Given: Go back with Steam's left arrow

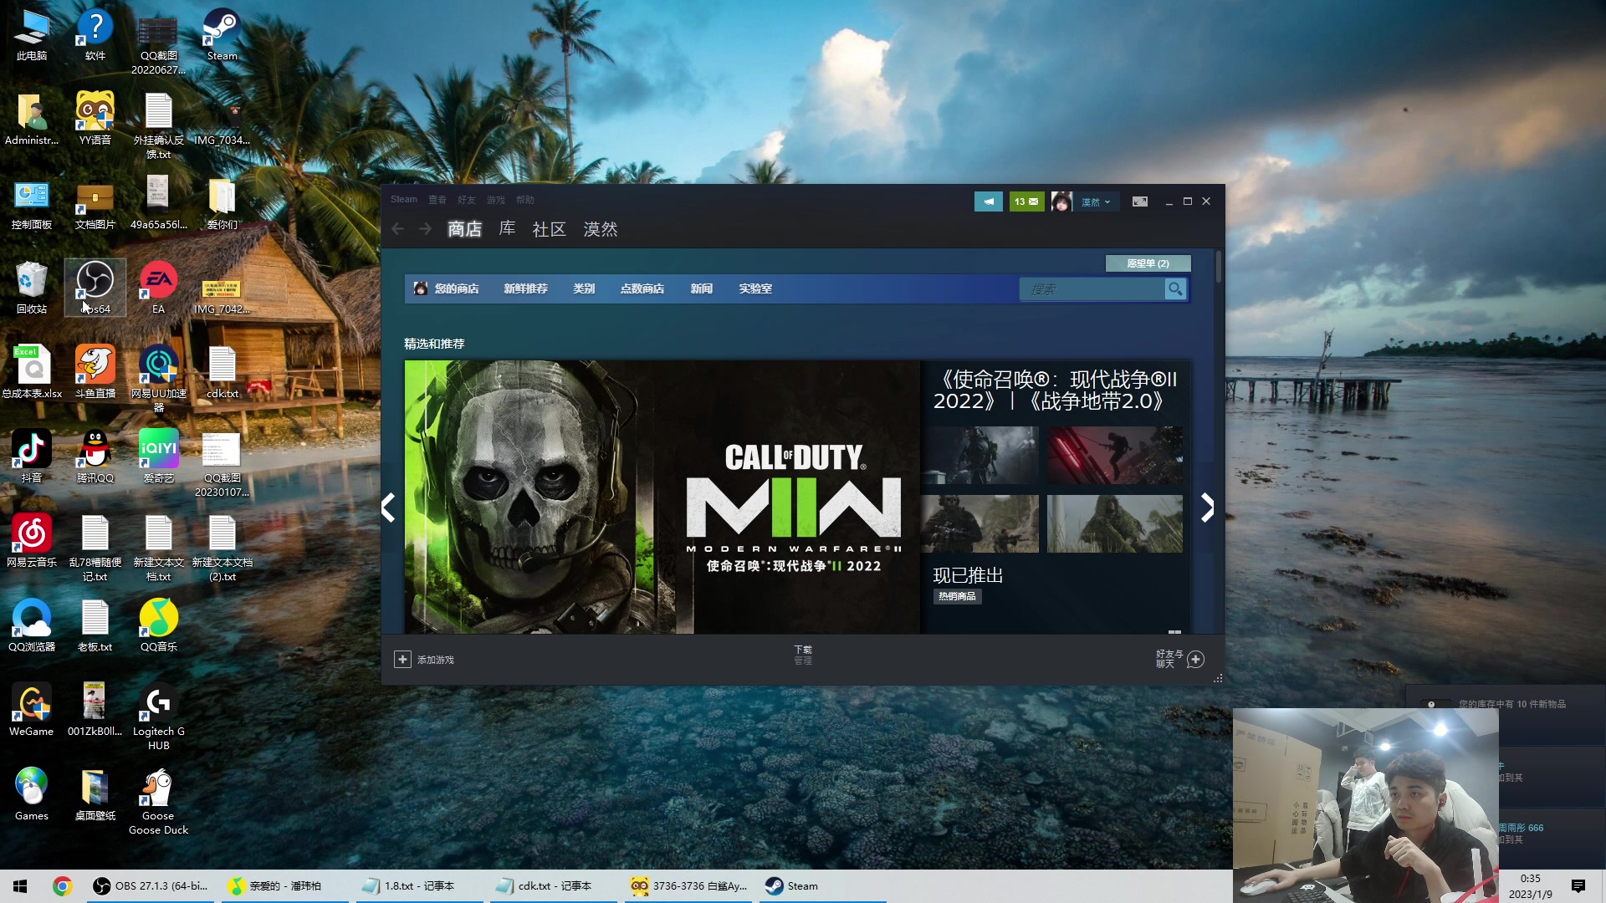Looking at the screenshot, I should (x=398, y=229).
